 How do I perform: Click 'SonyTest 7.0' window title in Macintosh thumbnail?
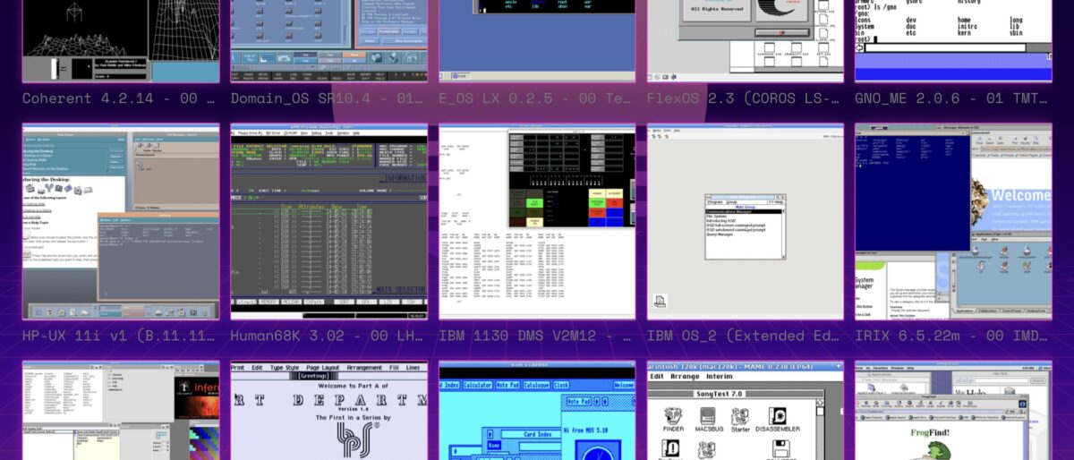coord(721,394)
